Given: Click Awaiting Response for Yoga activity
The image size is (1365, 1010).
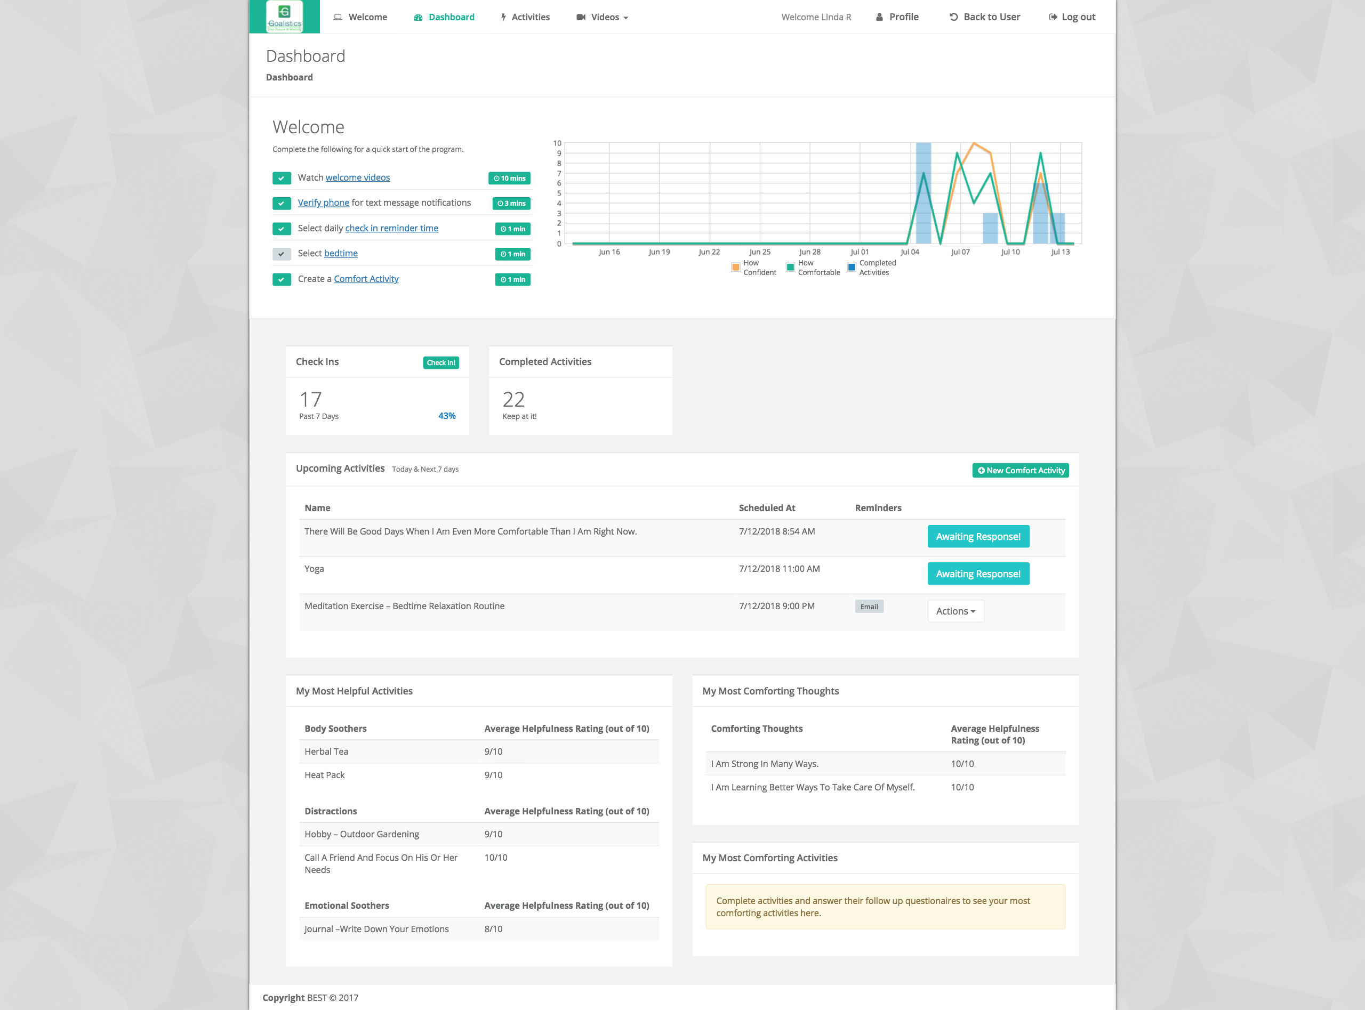Looking at the screenshot, I should tap(978, 573).
